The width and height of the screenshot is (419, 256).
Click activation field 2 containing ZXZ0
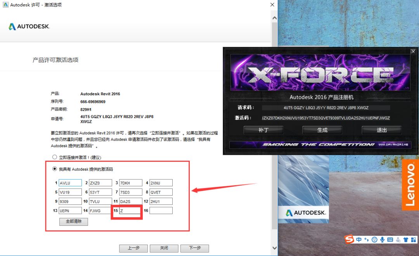[x=100, y=183]
